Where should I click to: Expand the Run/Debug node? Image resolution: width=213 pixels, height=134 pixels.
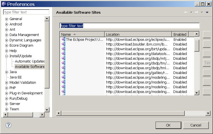pyautogui.click(x=6, y=99)
